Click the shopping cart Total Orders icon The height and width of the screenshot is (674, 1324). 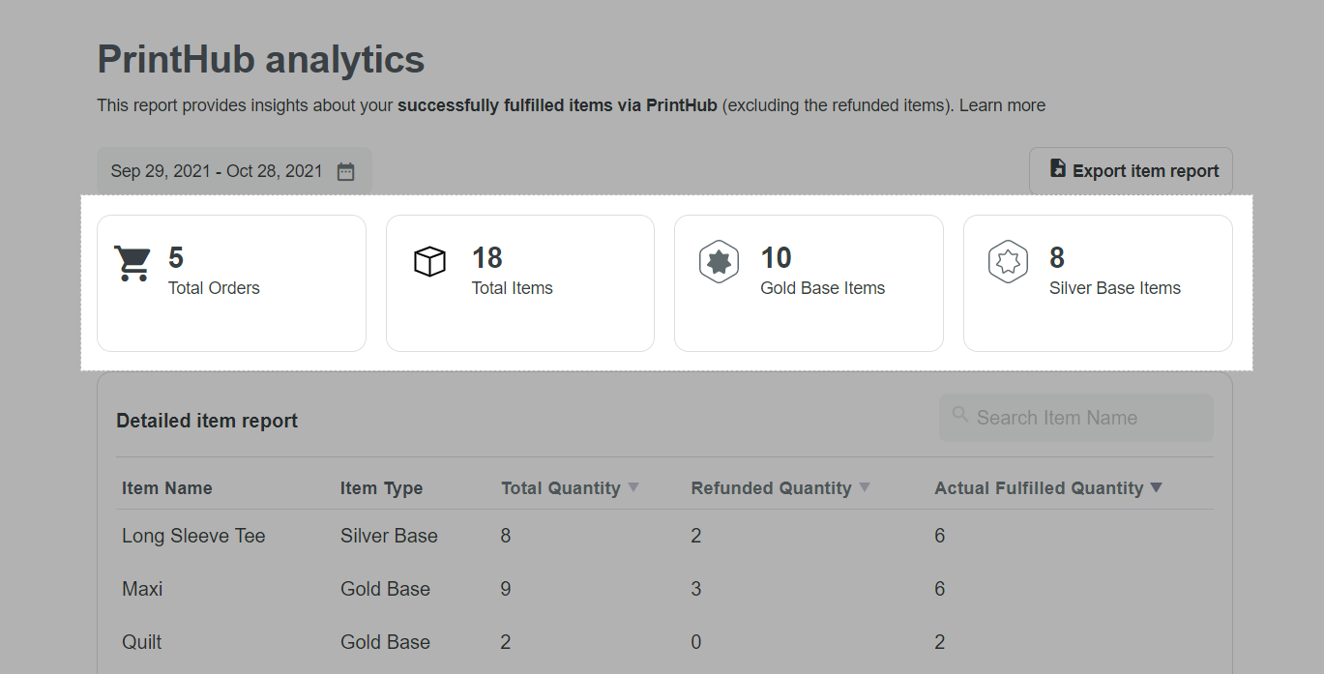tap(132, 262)
